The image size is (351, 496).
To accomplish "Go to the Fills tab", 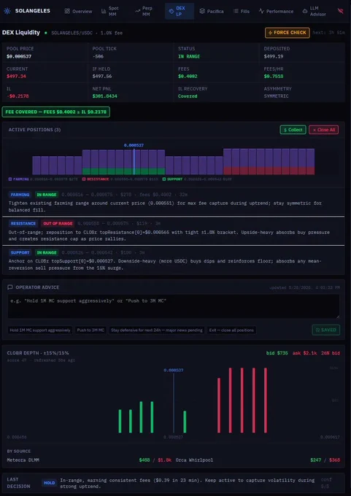I will coord(241,11).
